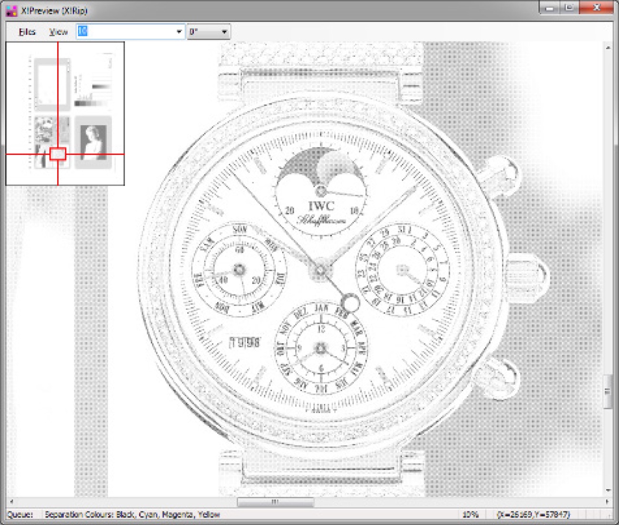Click the scroll left arrow

11,502
